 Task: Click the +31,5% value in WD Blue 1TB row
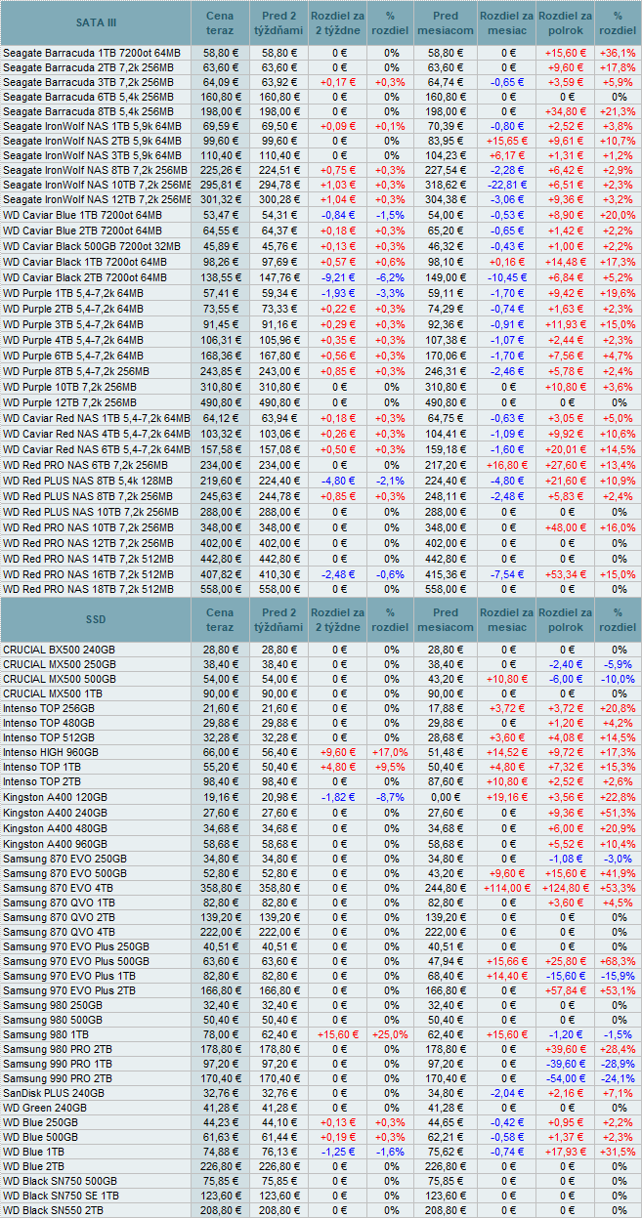618,1152
